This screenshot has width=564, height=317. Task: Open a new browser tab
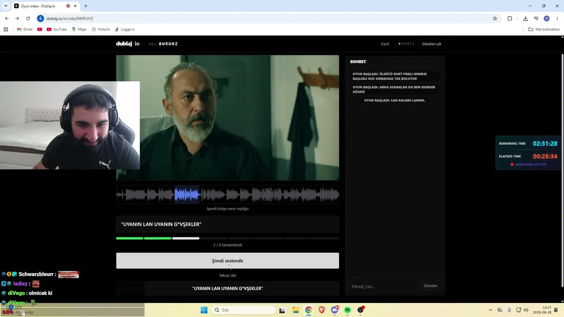tap(85, 6)
